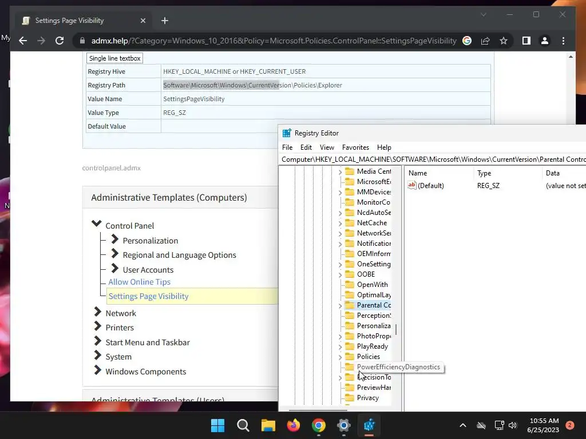Bookmark this page with the star icon
This screenshot has width=586, height=439.
(x=504, y=41)
